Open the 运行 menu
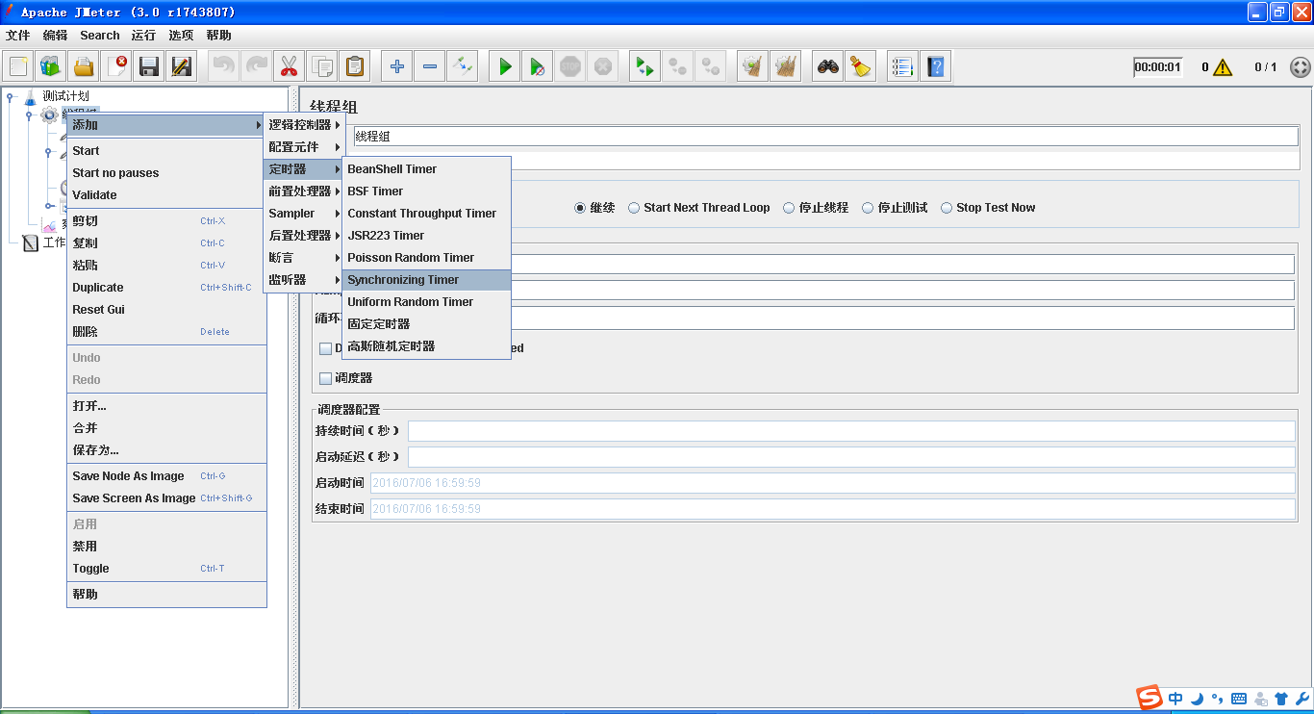This screenshot has width=1314, height=714. tap(144, 36)
